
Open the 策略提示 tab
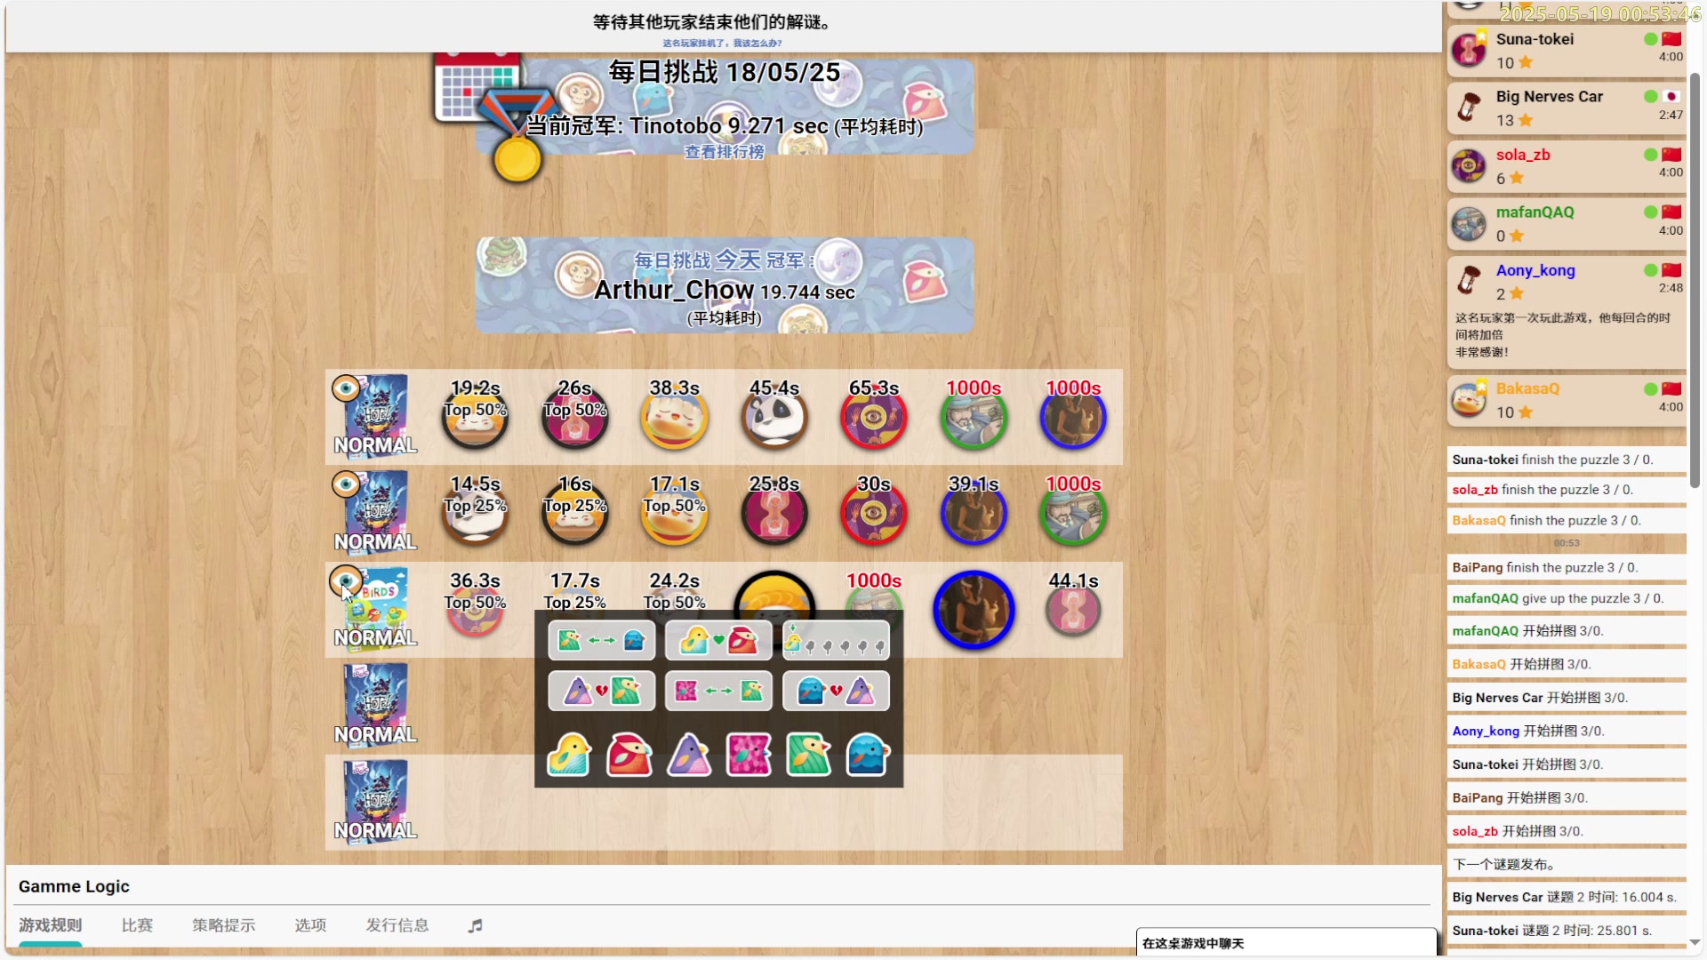224,925
